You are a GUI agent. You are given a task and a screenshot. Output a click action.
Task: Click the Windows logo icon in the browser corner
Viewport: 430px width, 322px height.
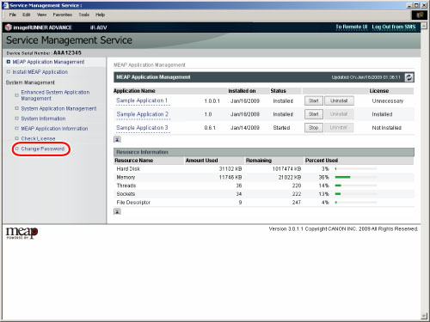coord(419,15)
